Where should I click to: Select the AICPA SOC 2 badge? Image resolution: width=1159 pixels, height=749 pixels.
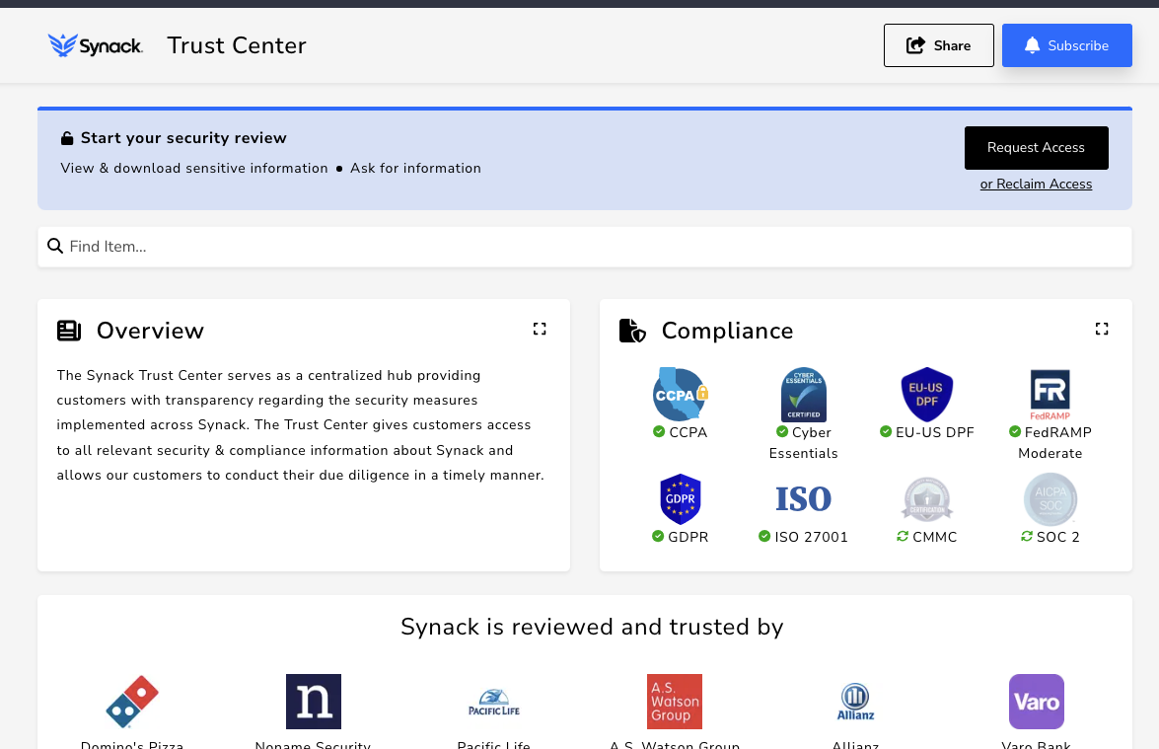pos(1050,498)
